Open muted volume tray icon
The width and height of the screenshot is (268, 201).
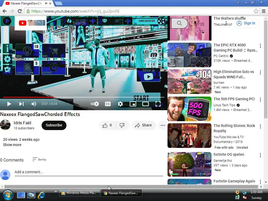point(245,197)
